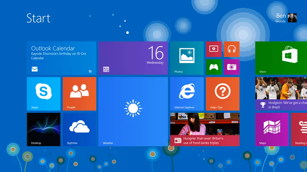
Task: Open the red Video tile
Action: pos(214,49)
